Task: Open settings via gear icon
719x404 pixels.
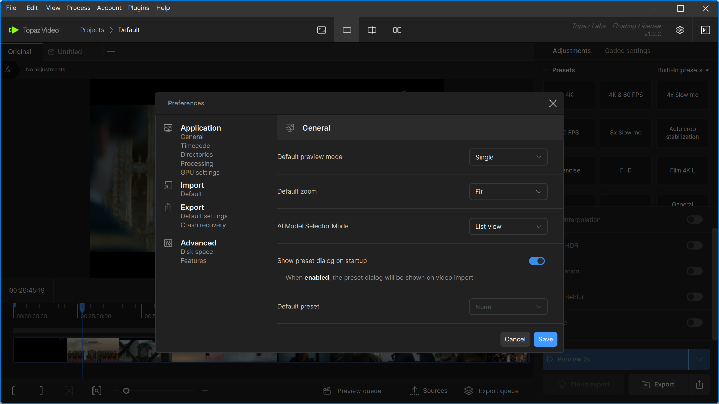Action: coord(679,30)
